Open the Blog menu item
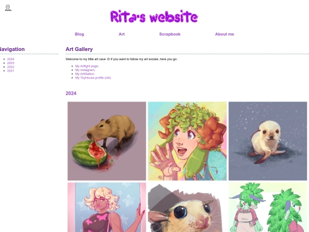 [80, 34]
